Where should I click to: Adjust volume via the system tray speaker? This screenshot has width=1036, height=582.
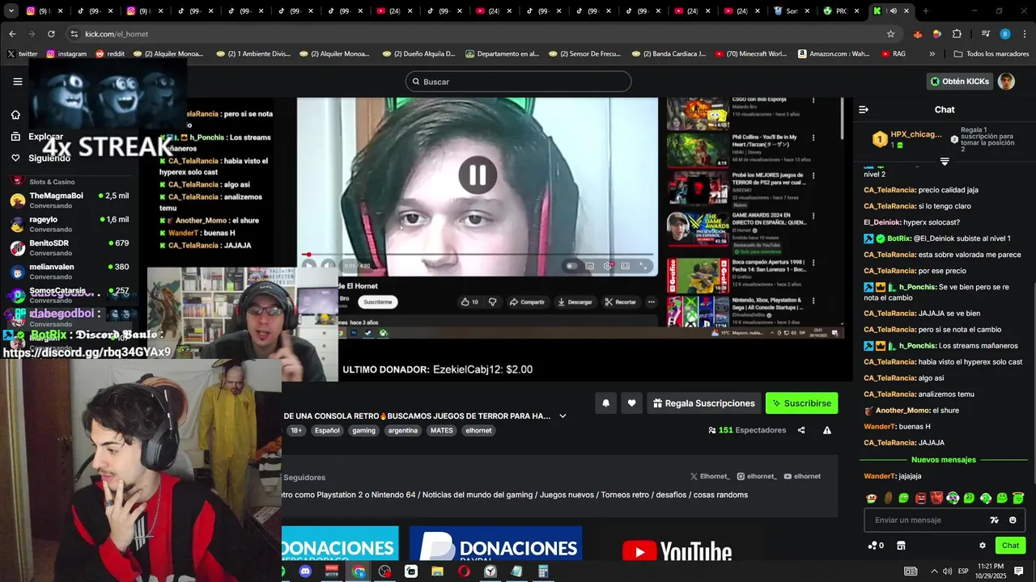coord(947,571)
